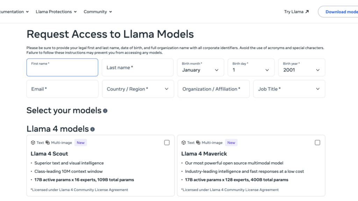Focus the Last name field
358x201 pixels.
[x=137, y=67]
